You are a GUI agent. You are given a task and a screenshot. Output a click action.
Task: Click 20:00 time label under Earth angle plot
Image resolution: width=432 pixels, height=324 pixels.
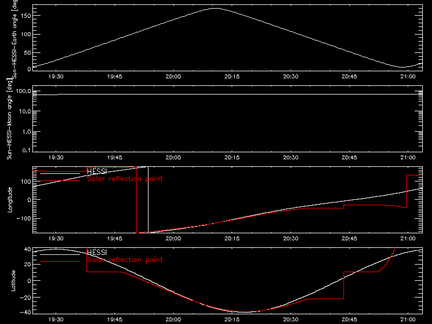pyautogui.click(x=173, y=77)
